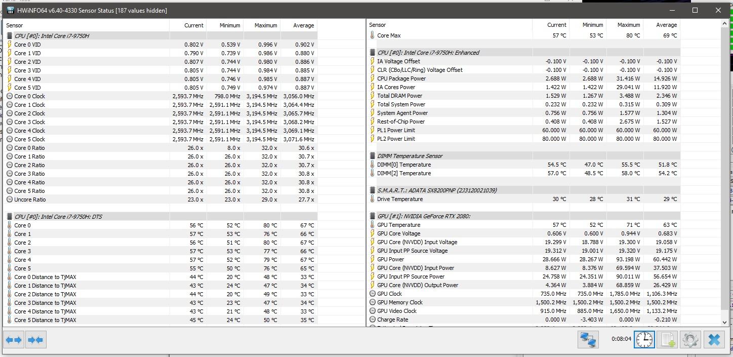Viewport: 733px width, 357px height.
Task: Click scrollbar up arrow in right pane
Action: point(724,24)
